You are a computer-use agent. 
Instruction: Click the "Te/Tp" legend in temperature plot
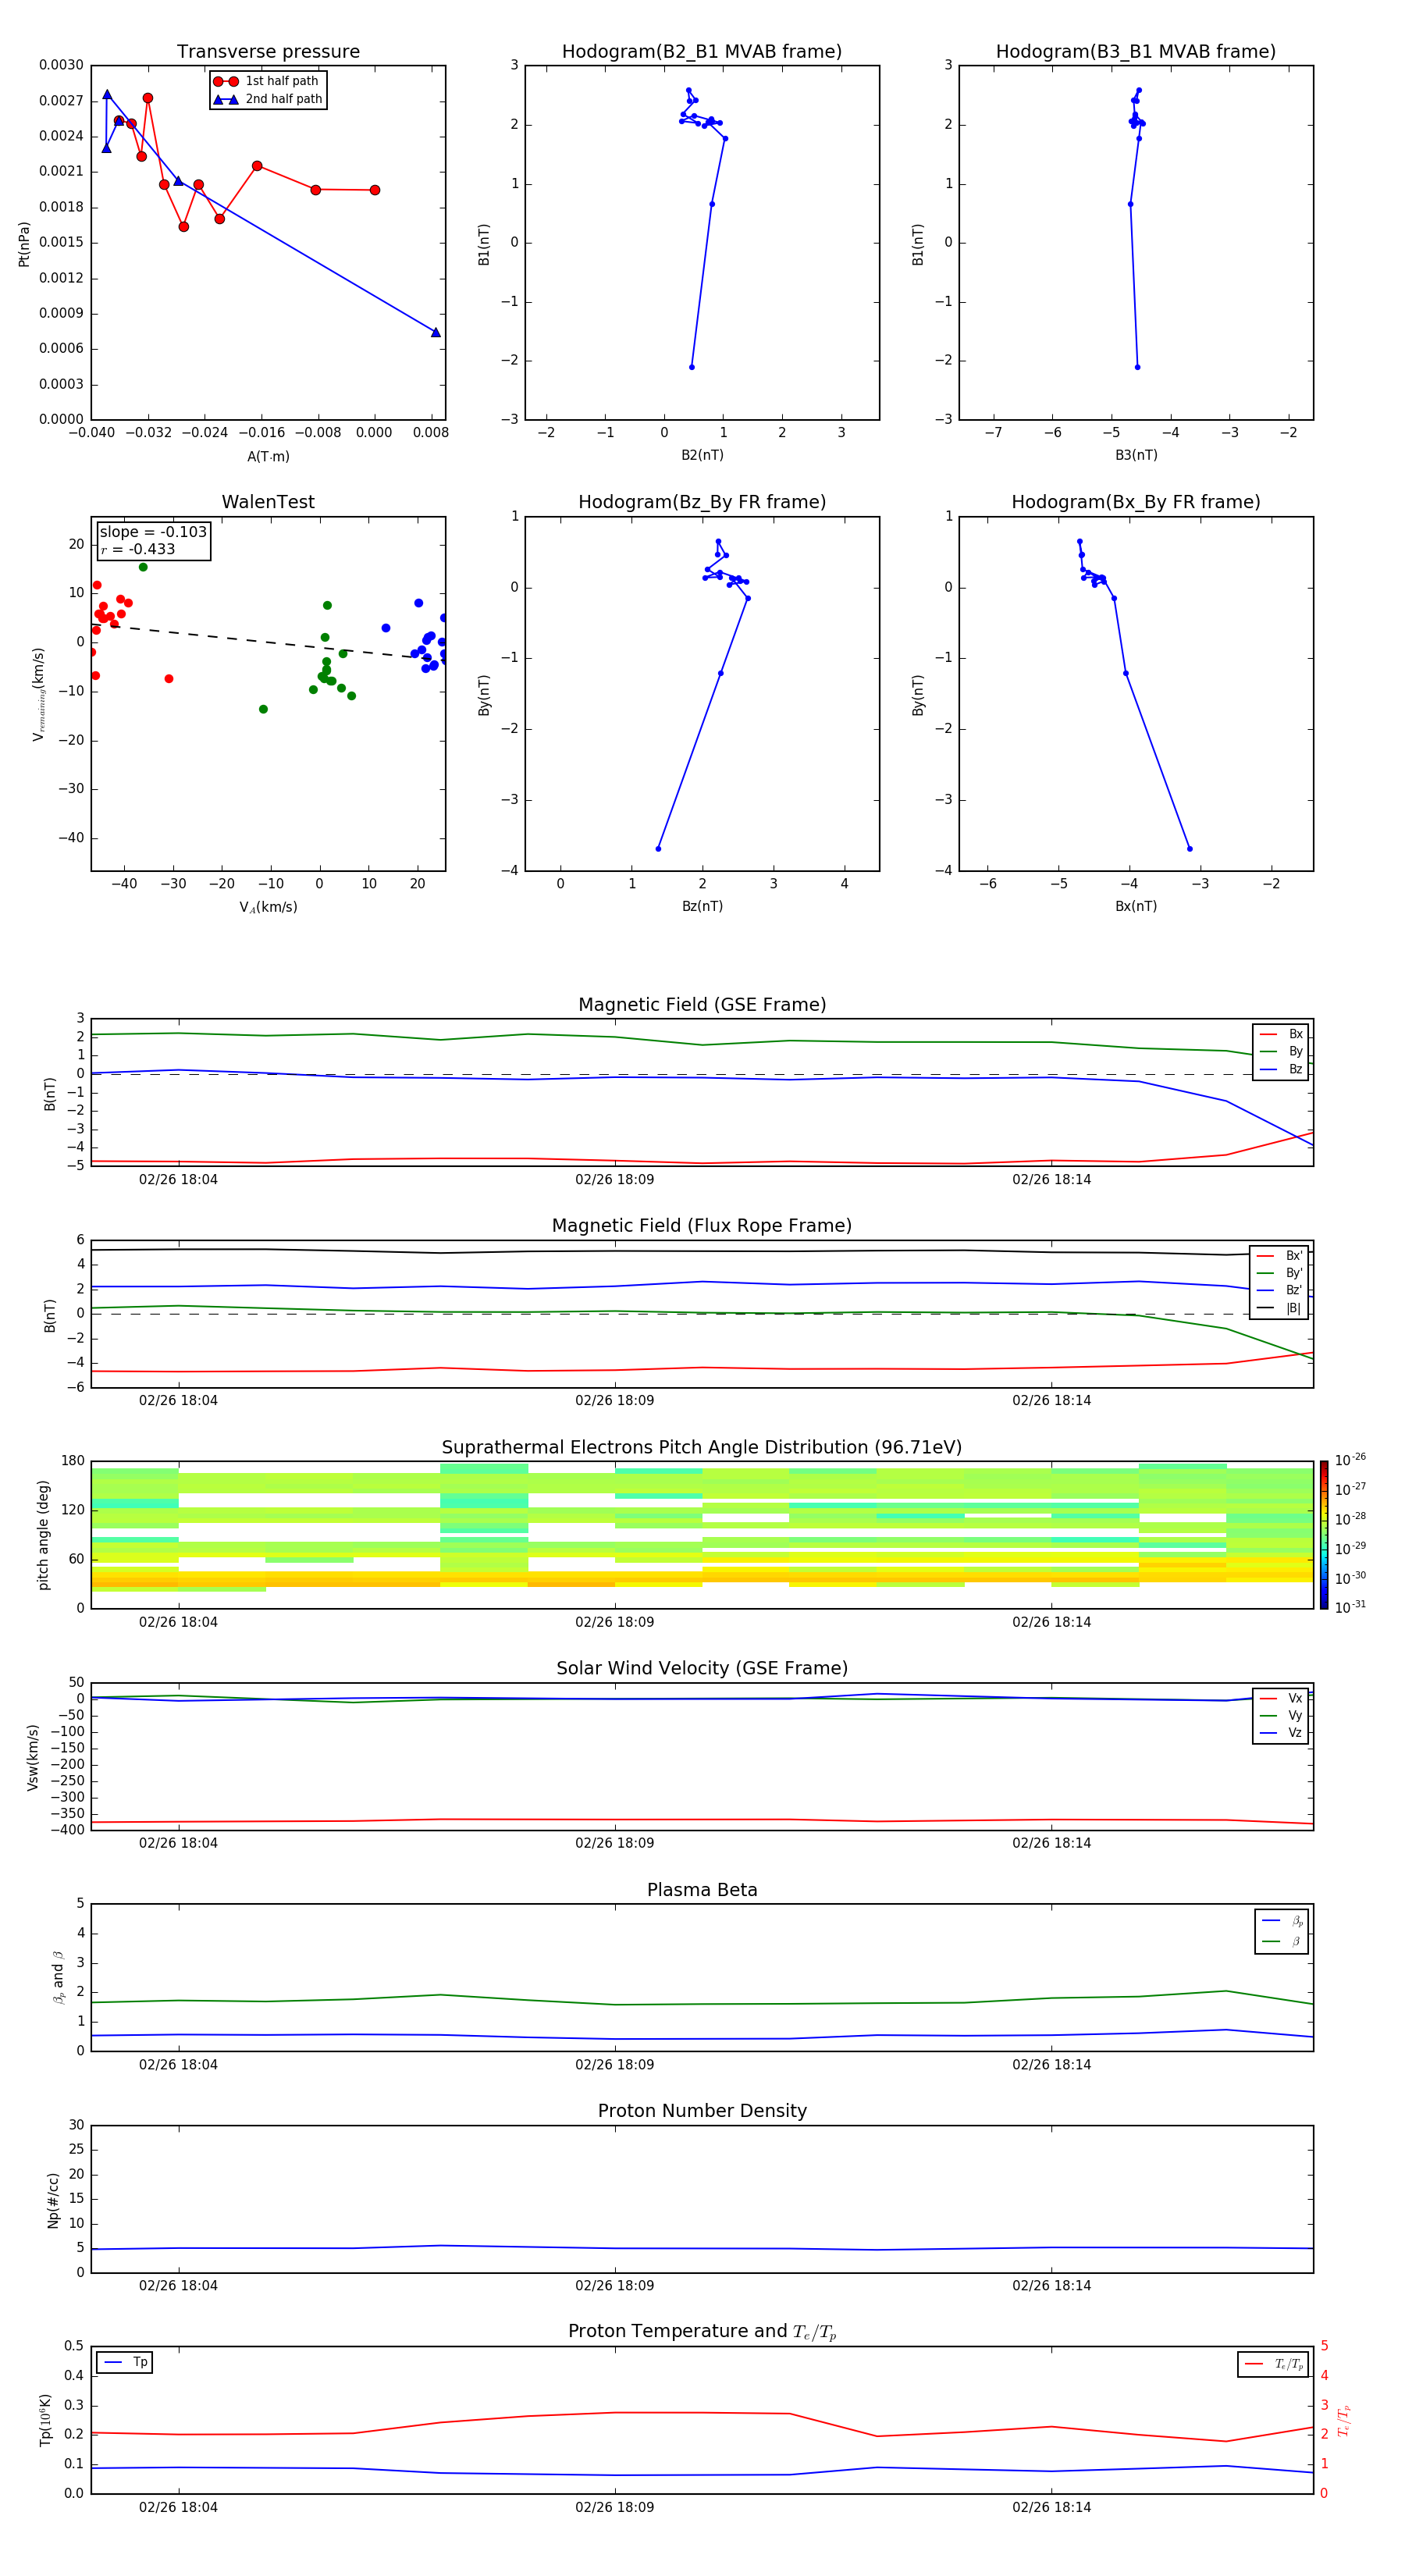1273,2364
